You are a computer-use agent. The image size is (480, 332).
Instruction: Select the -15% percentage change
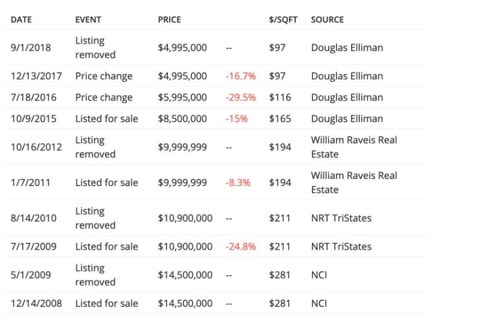tap(237, 119)
